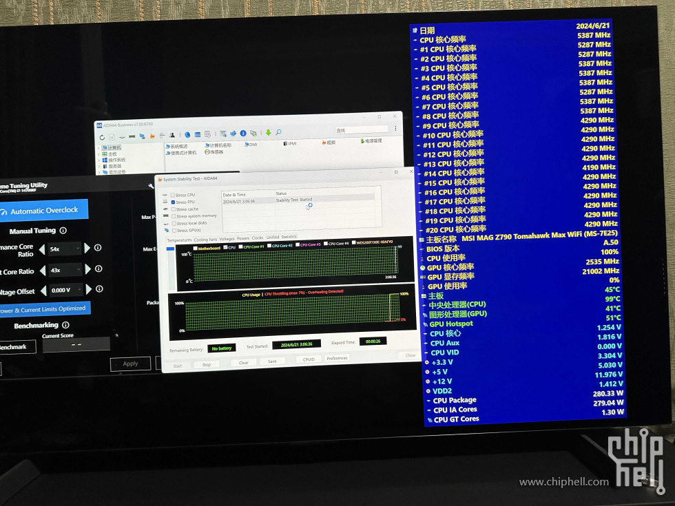Open the 超频 overclock item in AIDA64
Screen dimensions: 675x506
(329, 143)
